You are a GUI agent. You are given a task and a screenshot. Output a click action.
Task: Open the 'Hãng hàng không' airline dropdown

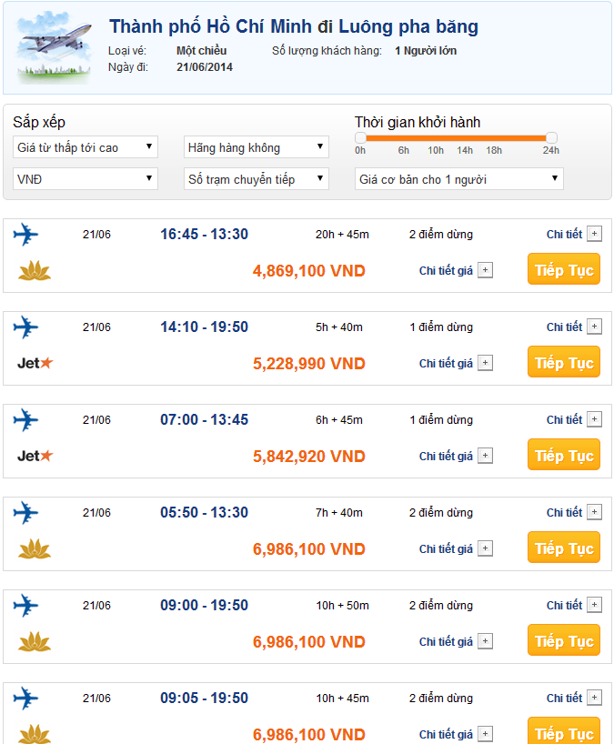pos(256,147)
